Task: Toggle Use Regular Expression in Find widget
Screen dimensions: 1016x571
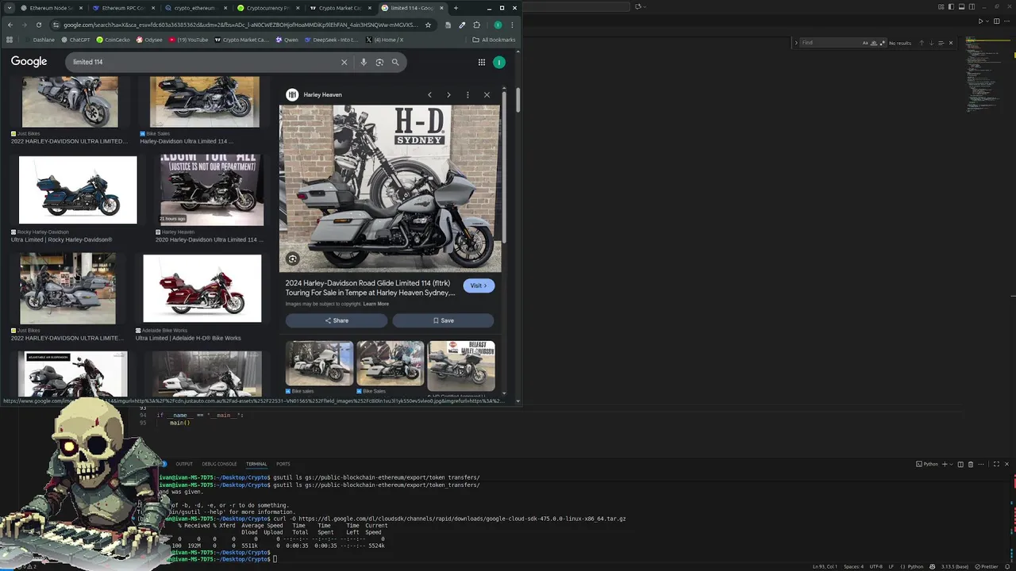Action: coord(883,43)
